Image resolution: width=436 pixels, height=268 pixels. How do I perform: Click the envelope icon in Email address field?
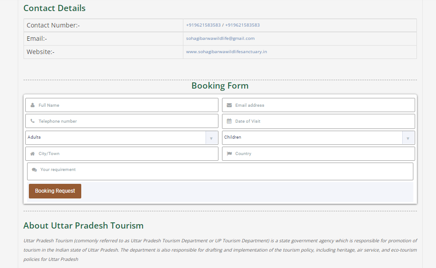[229, 105]
